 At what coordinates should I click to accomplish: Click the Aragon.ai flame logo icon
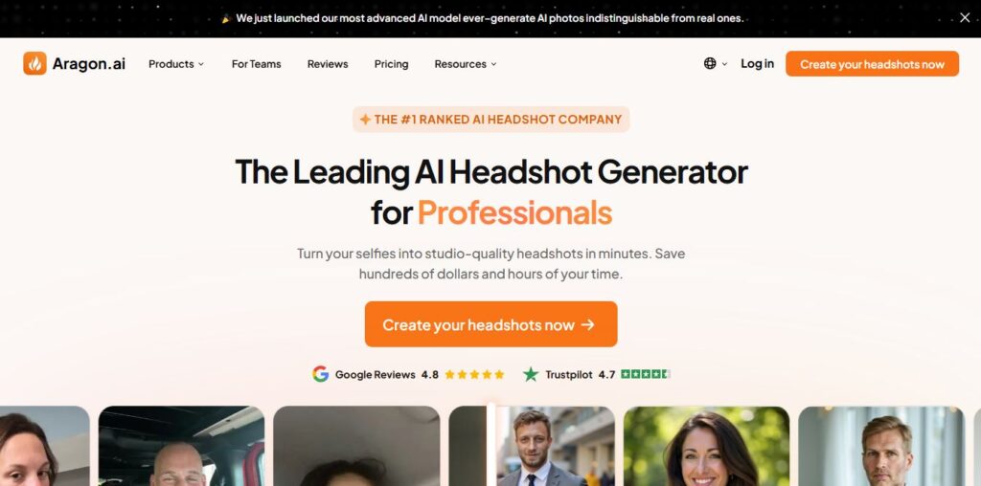click(34, 63)
